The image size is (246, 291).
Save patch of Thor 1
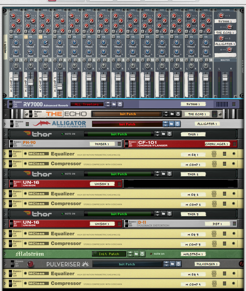click(x=169, y=134)
